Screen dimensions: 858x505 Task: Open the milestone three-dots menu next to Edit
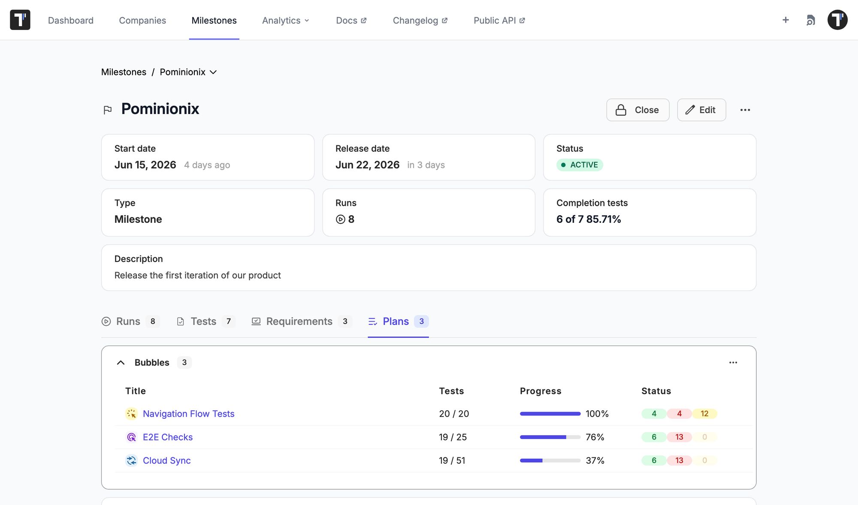point(745,110)
